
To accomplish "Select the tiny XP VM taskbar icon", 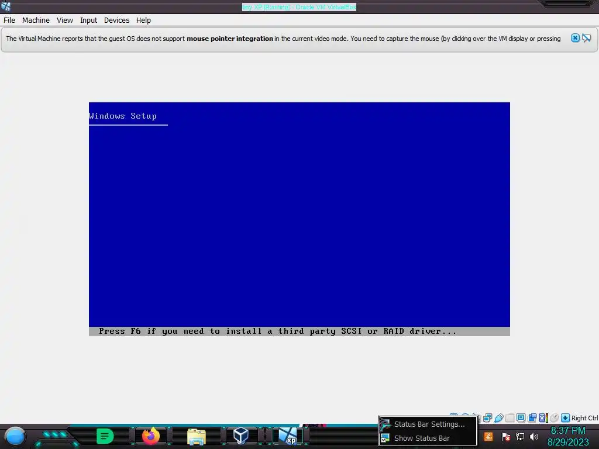I will [x=288, y=436].
